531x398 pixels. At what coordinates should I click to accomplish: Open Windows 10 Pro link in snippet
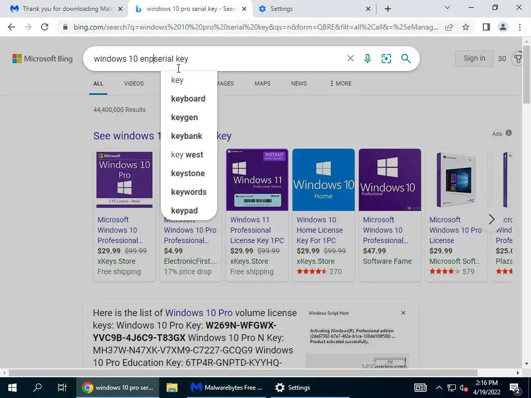(199, 312)
